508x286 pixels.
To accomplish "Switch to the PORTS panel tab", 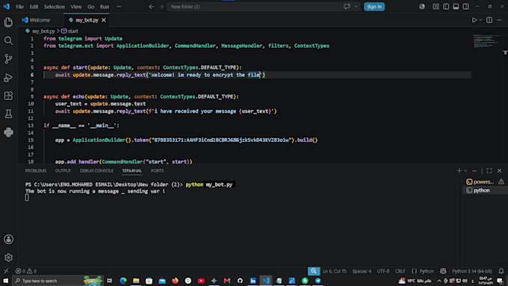I will [x=157, y=171].
